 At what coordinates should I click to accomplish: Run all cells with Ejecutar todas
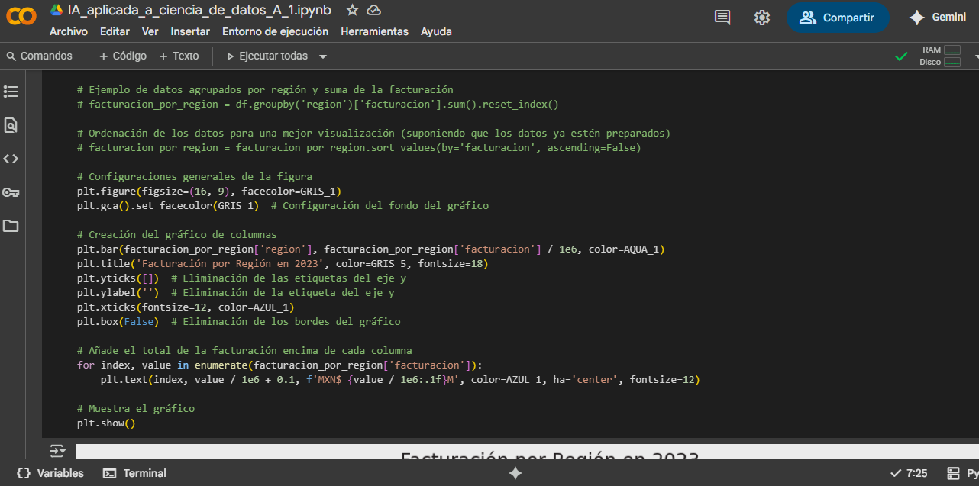coord(267,56)
